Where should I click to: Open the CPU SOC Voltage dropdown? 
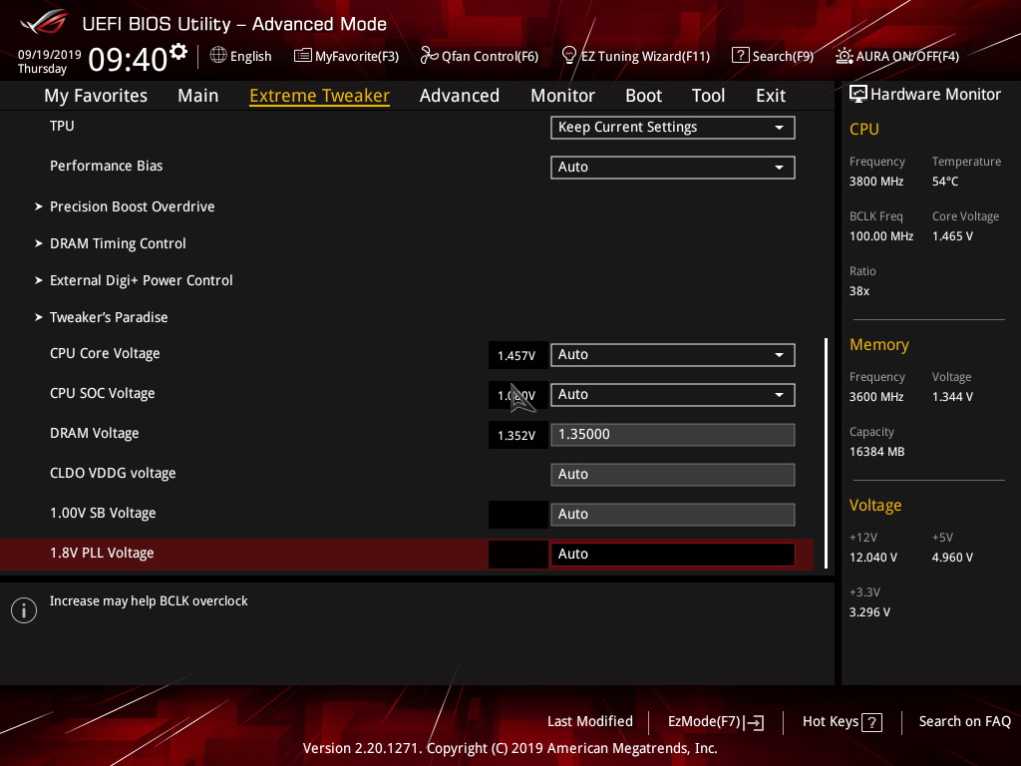tap(673, 395)
